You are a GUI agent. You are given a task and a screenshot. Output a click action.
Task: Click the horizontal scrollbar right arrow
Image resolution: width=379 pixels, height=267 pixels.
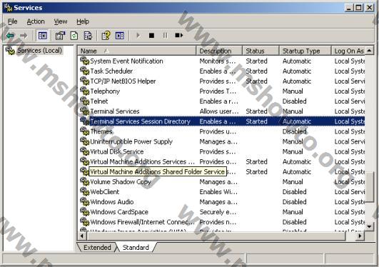360,236
